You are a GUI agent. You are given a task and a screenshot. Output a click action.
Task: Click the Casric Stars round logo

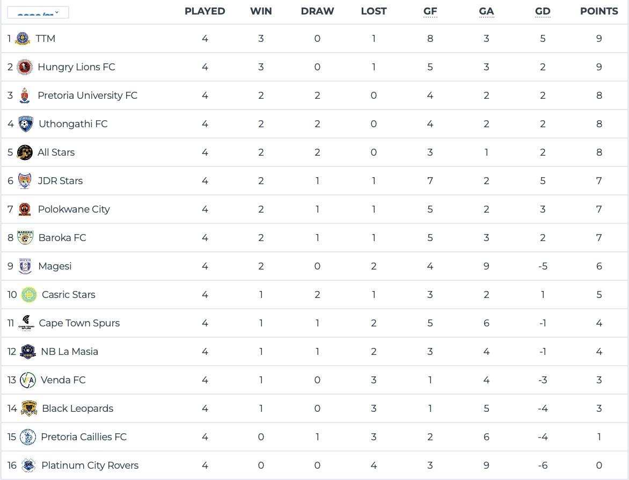(29, 295)
